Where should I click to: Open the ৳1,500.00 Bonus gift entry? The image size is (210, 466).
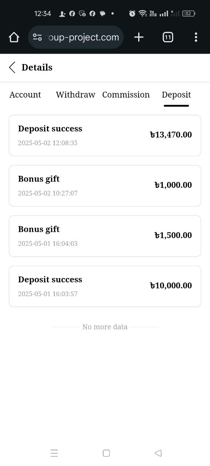(105, 236)
